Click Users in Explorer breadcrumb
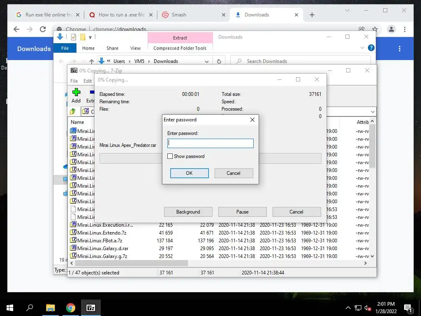 coord(119,61)
